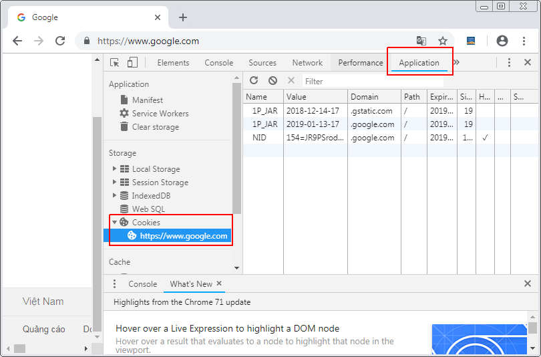Sort cookies by Name column
This screenshot has height=357, width=541.
pos(264,97)
